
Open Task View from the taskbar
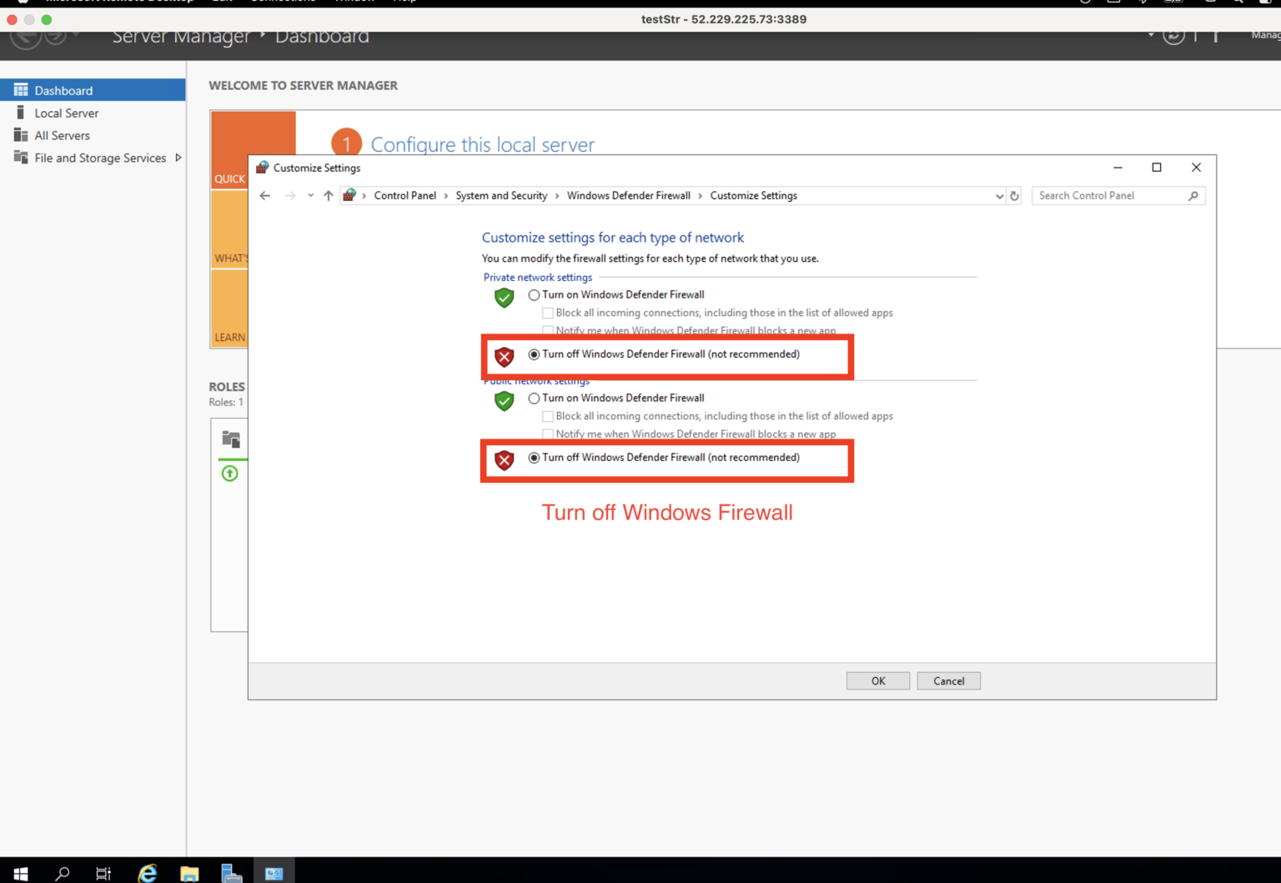[103, 873]
